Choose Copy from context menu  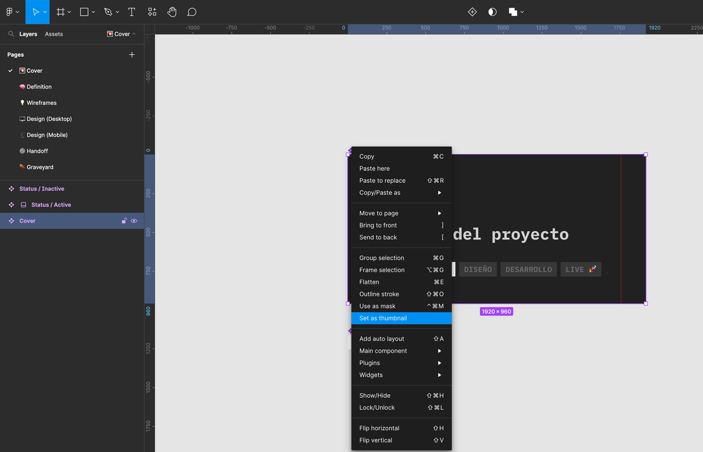tap(402, 157)
